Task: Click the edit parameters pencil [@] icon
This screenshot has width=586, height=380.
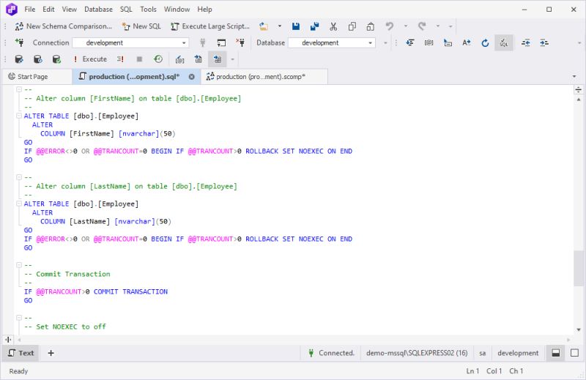Action: (x=179, y=59)
